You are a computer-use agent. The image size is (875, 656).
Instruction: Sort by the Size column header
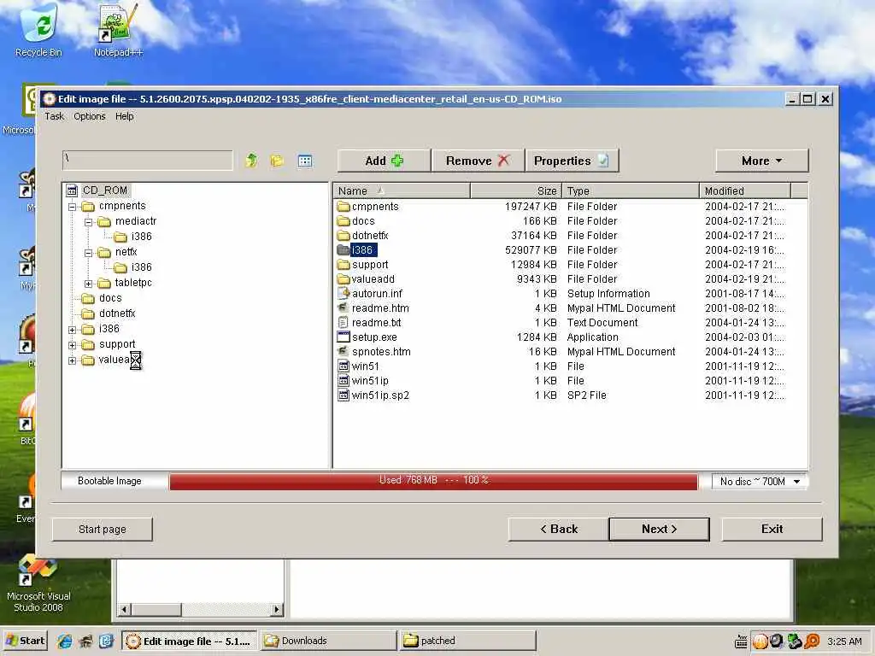tap(516, 190)
